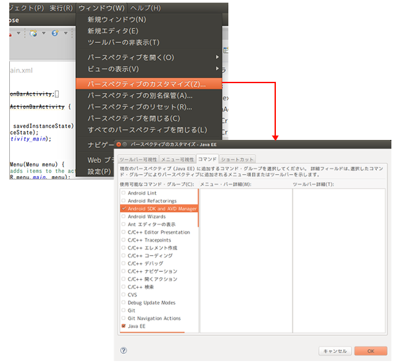Enable C/C++ 検索 checkbox
Image resolution: width=396 pixels, height=363 pixels.
(x=123, y=286)
